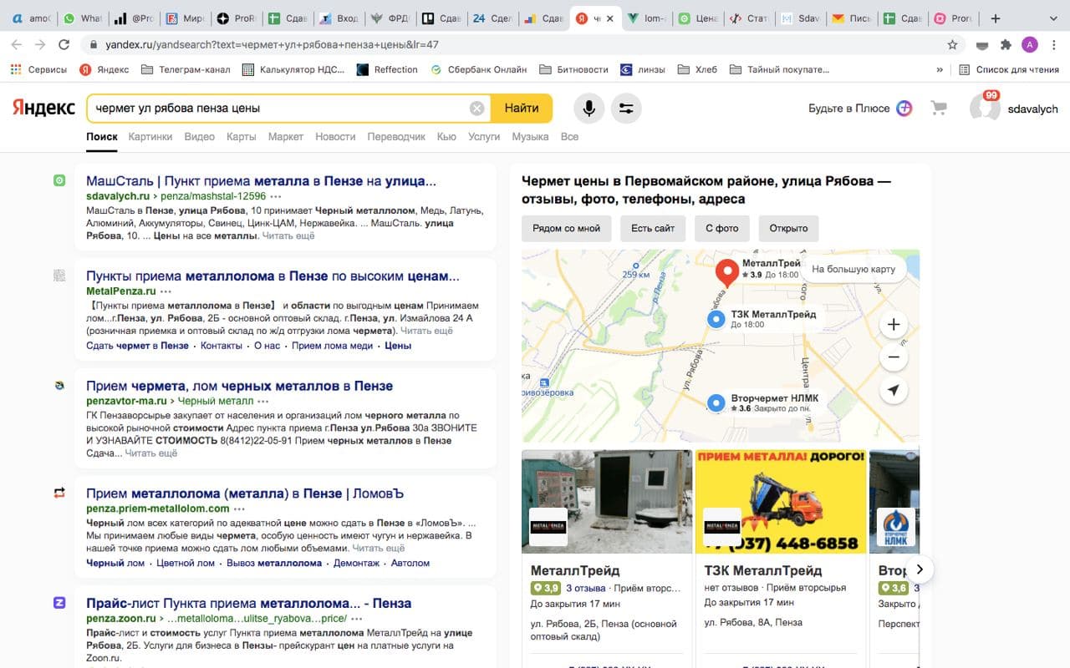Image resolution: width=1070 pixels, height=668 pixels.
Task: Click the Yandex logo
Action: click(43, 108)
